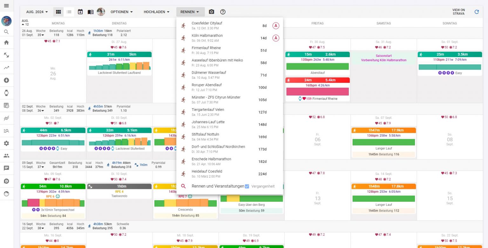This screenshot has width=488, height=248.
Task: Open the hamburger menu at top left
Action: tap(7, 5)
